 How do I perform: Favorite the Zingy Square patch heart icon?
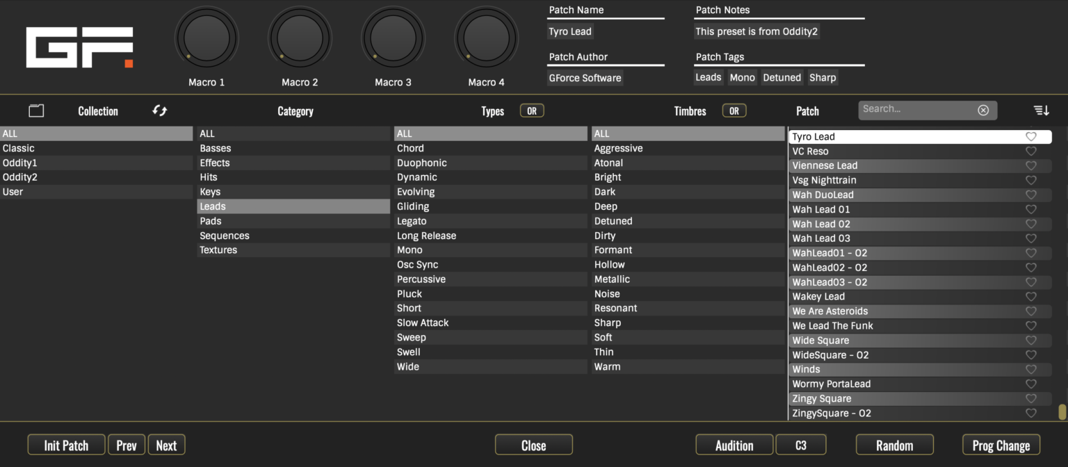tap(1030, 398)
